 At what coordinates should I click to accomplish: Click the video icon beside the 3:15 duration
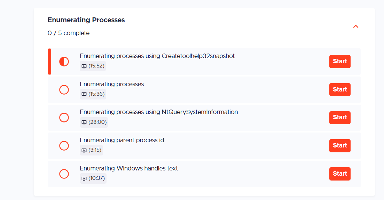pyautogui.click(x=84, y=150)
